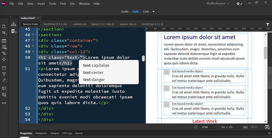Click the Apply Comment speech bubble icon

pos(4,88)
